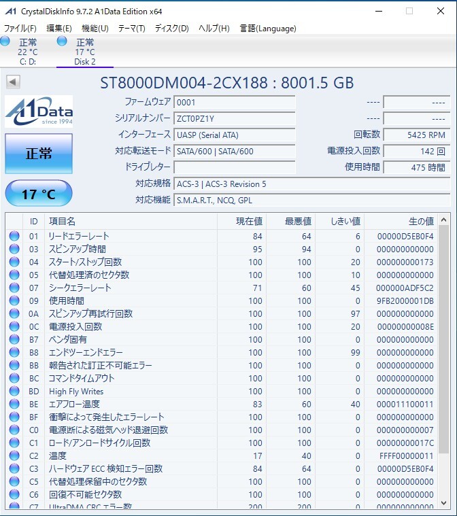
Task: Click the empty ドライブレター field
Action: 235,167
